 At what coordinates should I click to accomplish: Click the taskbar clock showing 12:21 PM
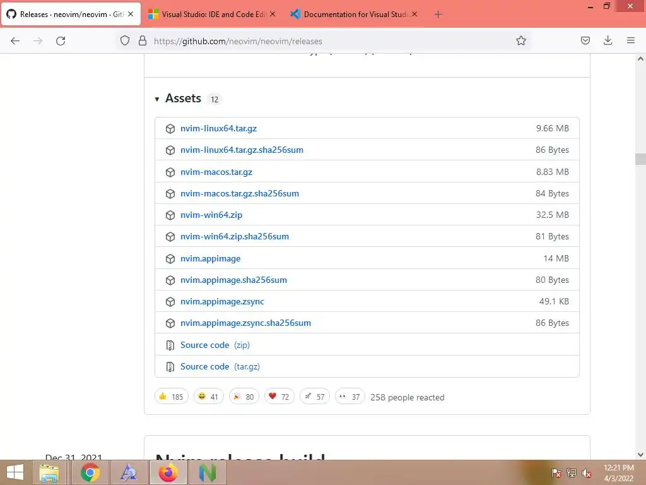(x=618, y=473)
